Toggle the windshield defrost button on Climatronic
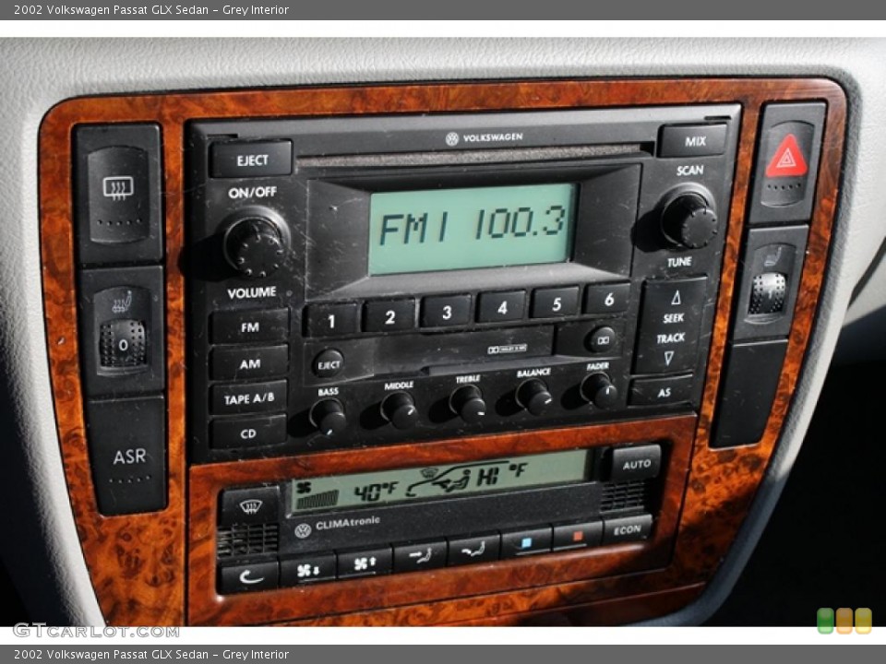Image resolution: width=886 pixels, height=664 pixels. coord(250,506)
